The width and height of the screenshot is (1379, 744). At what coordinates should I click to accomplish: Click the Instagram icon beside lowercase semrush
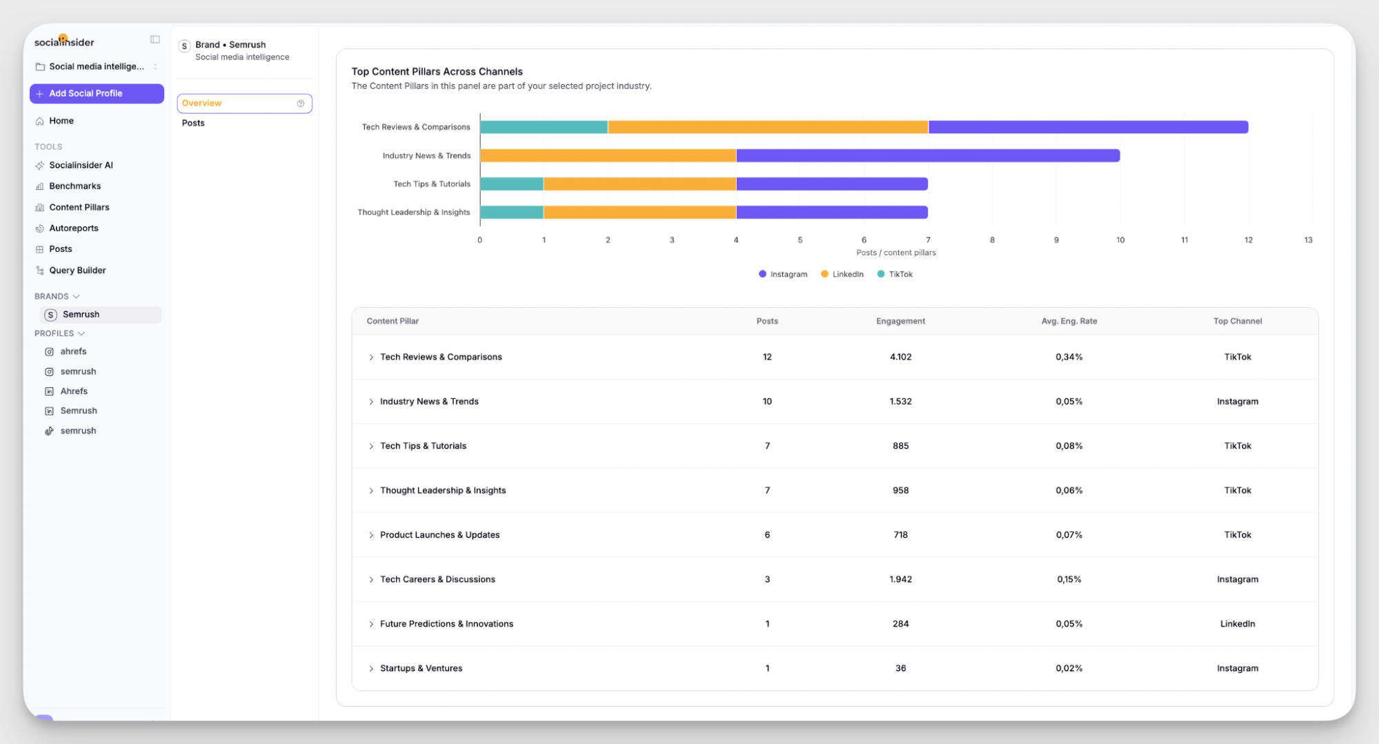tap(49, 372)
